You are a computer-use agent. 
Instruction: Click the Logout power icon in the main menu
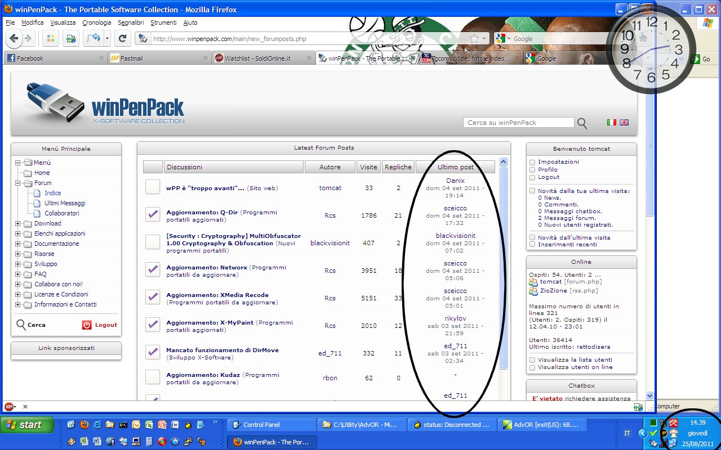click(x=87, y=325)
